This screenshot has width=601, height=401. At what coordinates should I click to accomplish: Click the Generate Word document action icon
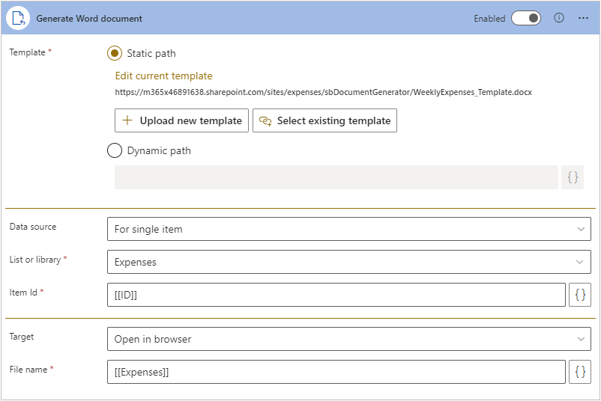tap(18, 18)
